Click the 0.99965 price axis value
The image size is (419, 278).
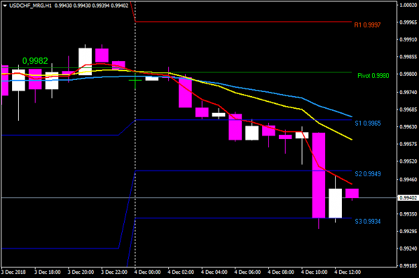click(408, 22)
